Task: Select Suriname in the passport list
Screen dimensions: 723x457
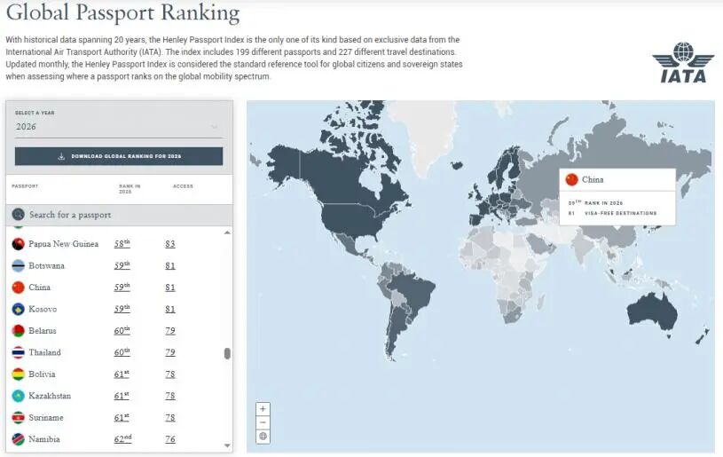Action: (46, 417)
